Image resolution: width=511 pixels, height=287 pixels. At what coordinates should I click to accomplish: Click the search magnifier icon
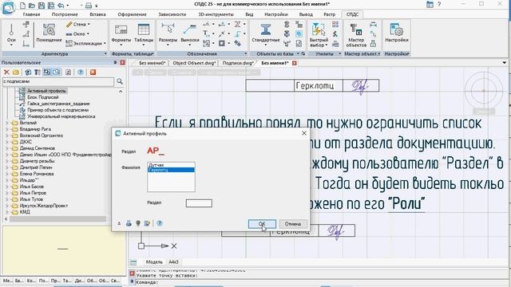click(120, 81)
